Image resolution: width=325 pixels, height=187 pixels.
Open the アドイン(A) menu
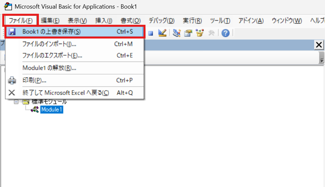[x=251, y=21]
